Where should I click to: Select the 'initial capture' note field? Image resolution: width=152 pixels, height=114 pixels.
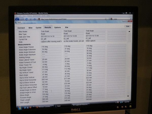tap(96, 41)
